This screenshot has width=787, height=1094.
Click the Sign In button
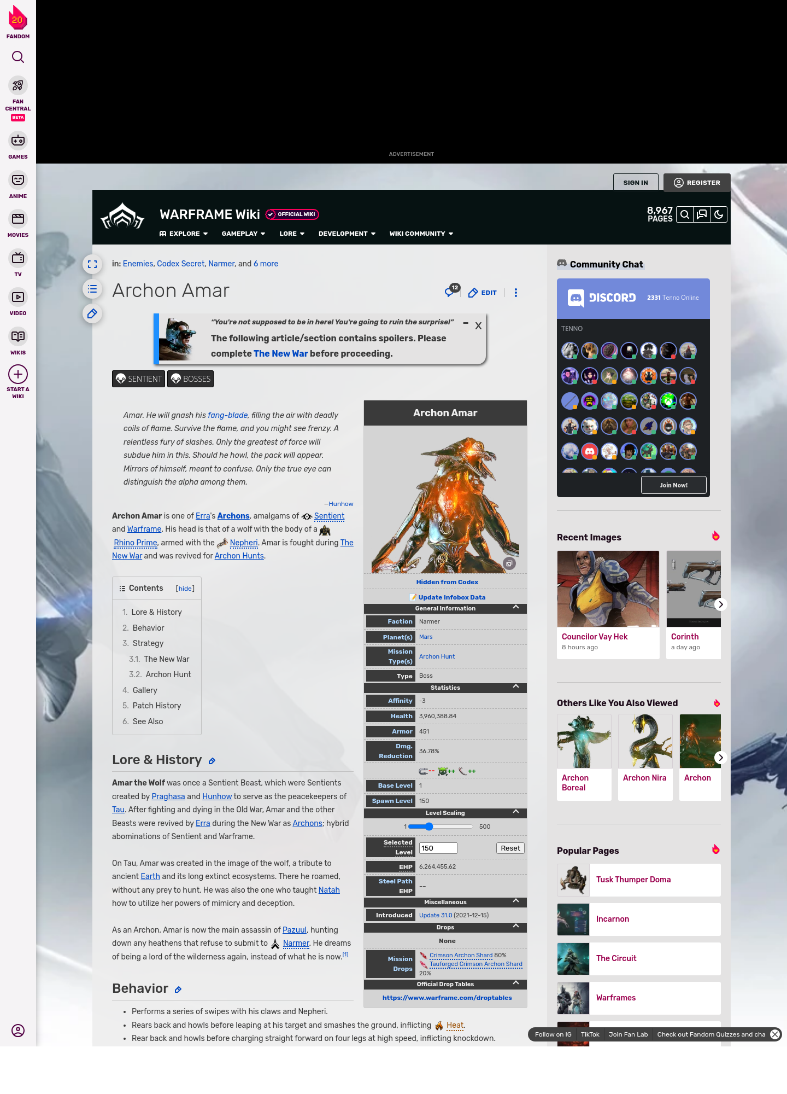636,183
